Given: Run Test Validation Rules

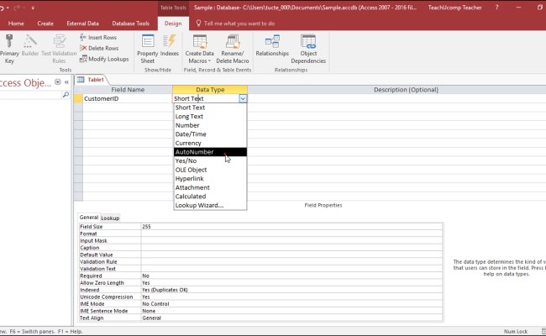Looking at the screenshot, I should [59, 49].
